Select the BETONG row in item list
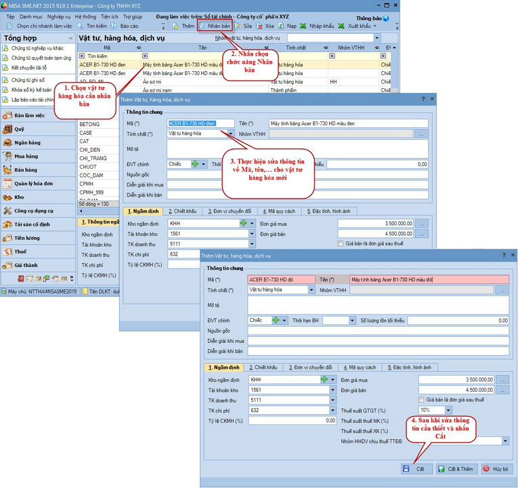The height and width of the screenshot is (488, 518). click(x=98, y=124)
